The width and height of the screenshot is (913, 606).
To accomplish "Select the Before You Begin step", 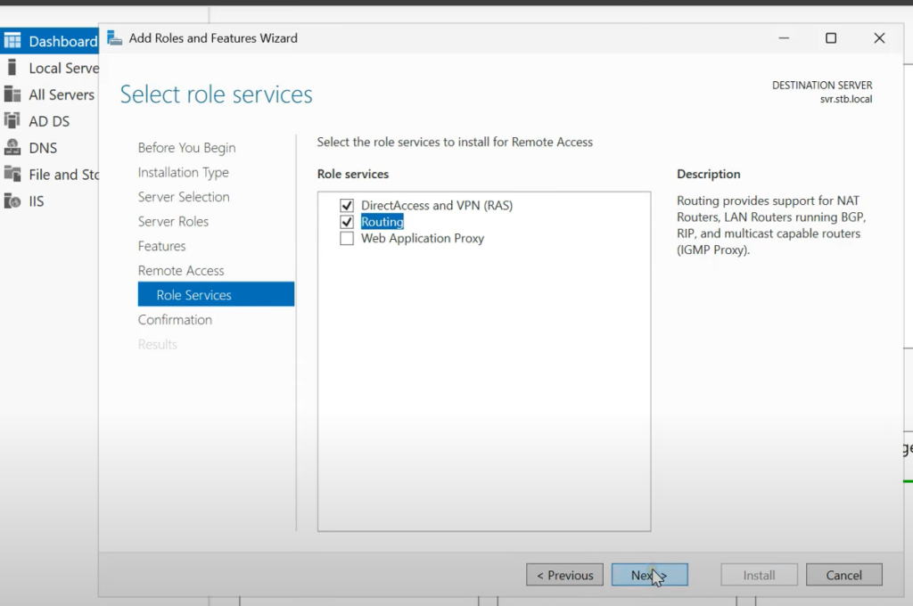I will pyautogui.click(x=186, y=147).
